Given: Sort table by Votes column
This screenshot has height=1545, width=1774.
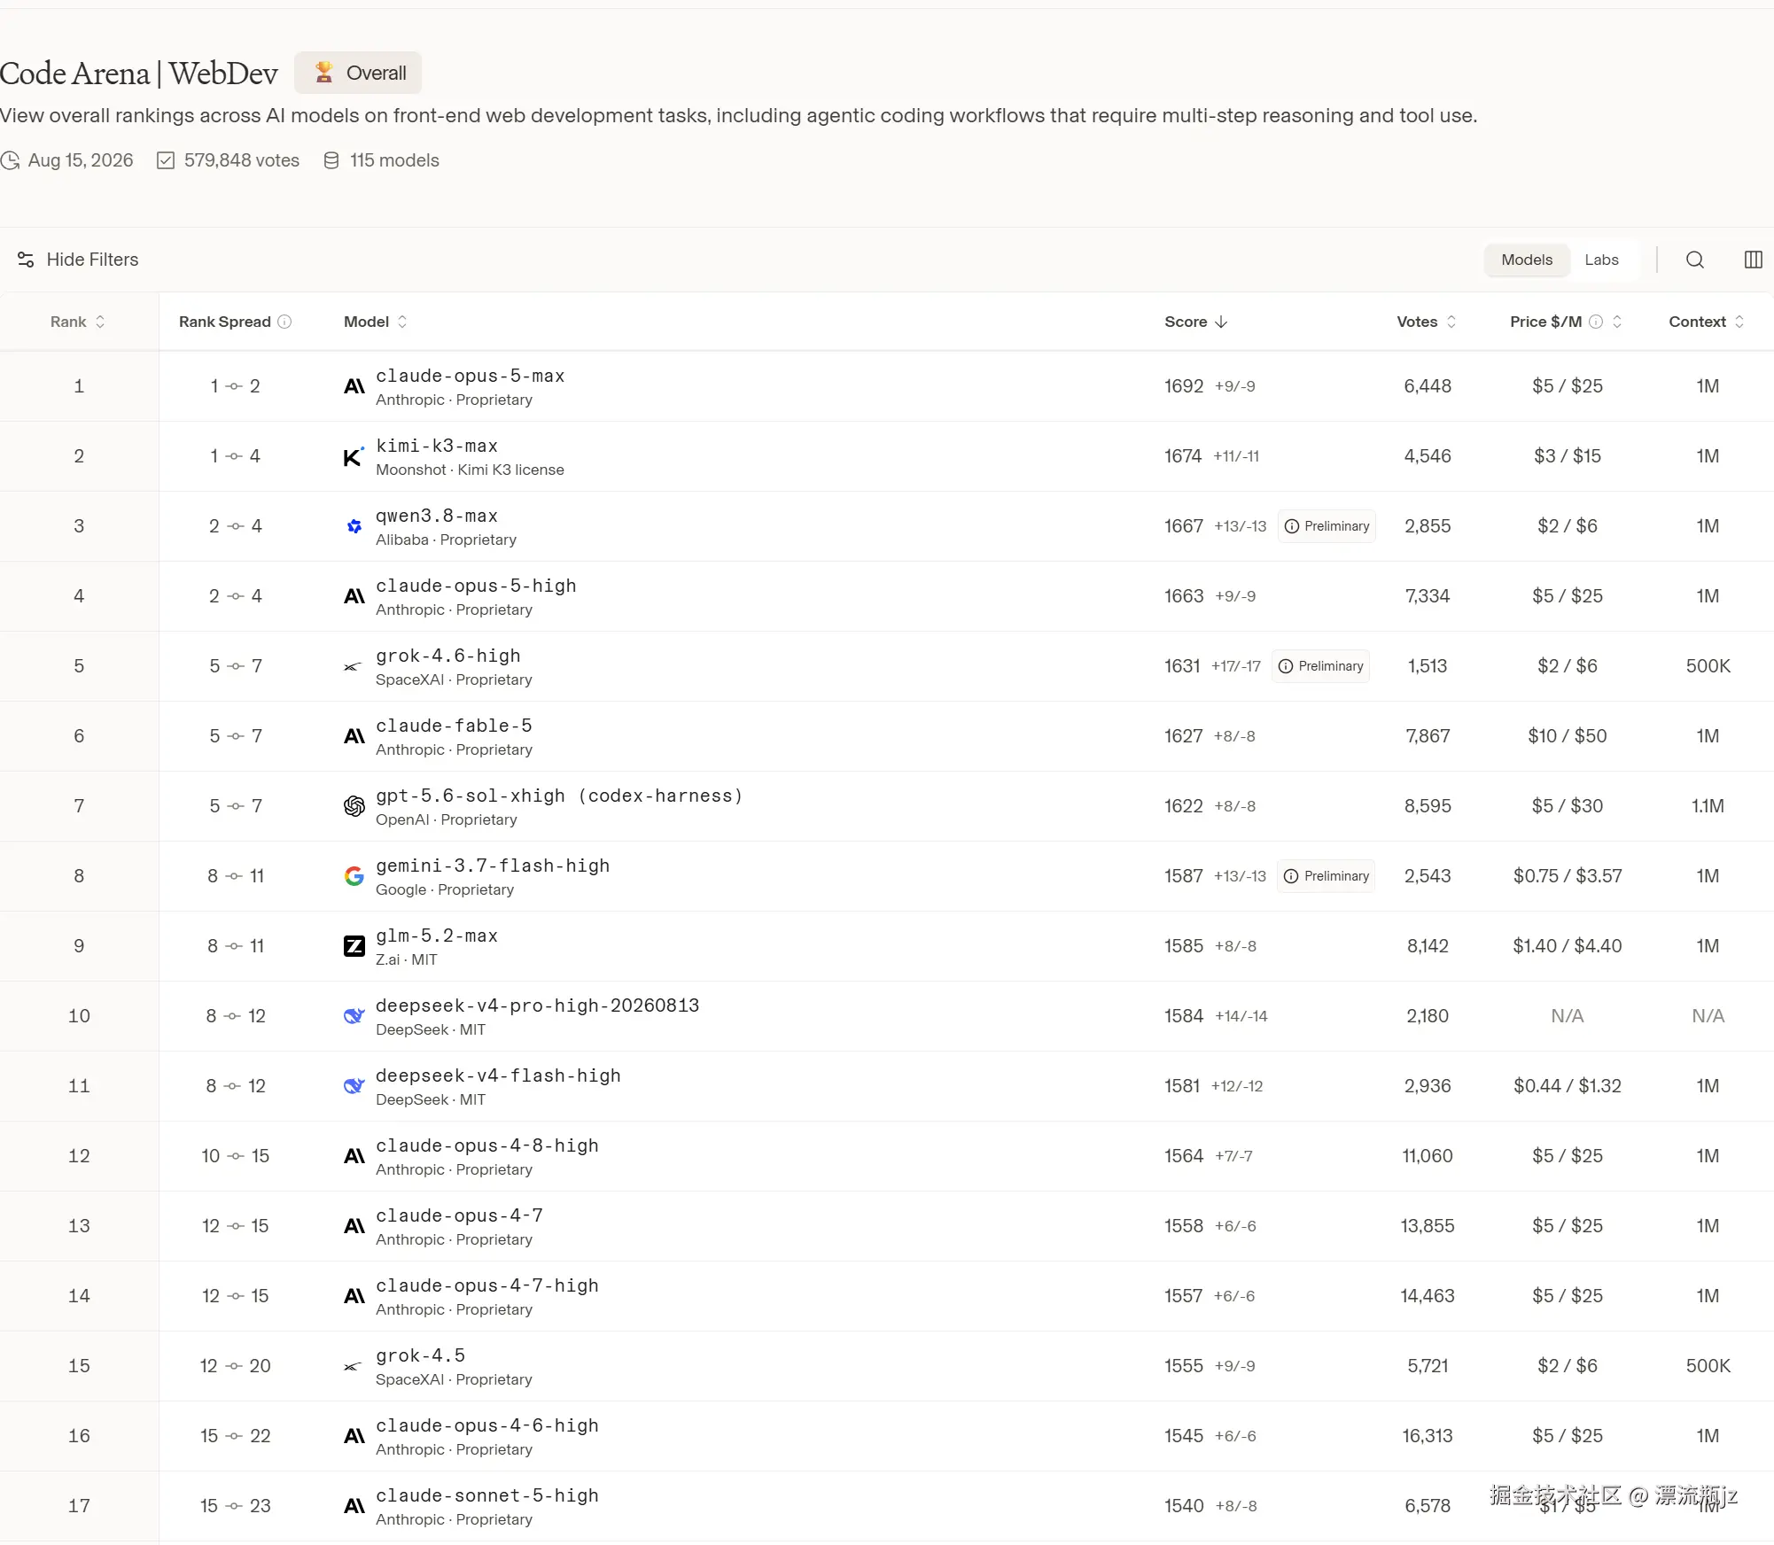Looking at the screenshot, I should point(1427,322).
